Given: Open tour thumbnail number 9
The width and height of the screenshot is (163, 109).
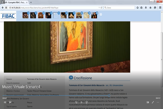Looking at the screenshot, I should [x=87, y=15].
